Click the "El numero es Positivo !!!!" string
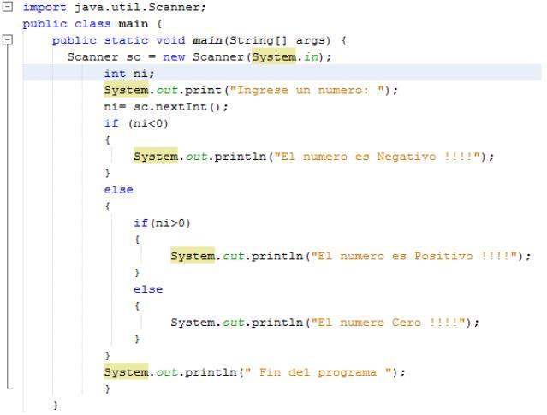The width and height of the screenshot is (547, 415). click(x=414, y=256)
